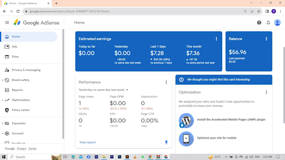Open the Chrome three-dot menu
Screen dimensions: 285x160
[x=280, y=11]
